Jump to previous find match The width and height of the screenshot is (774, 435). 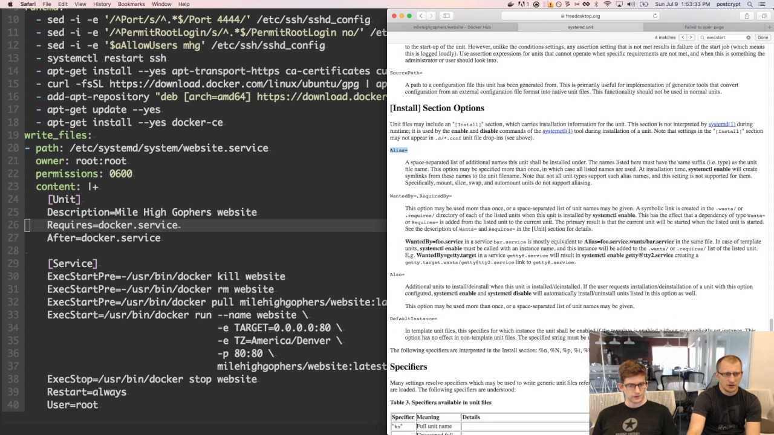point(683,37)
